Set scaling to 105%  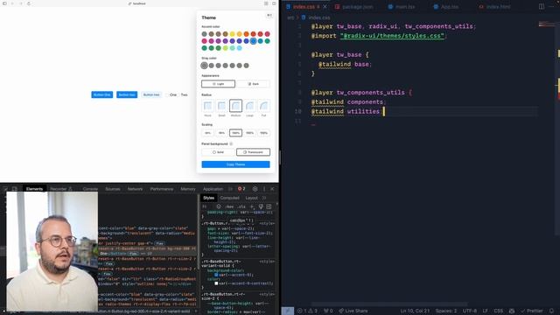(249, 133)
